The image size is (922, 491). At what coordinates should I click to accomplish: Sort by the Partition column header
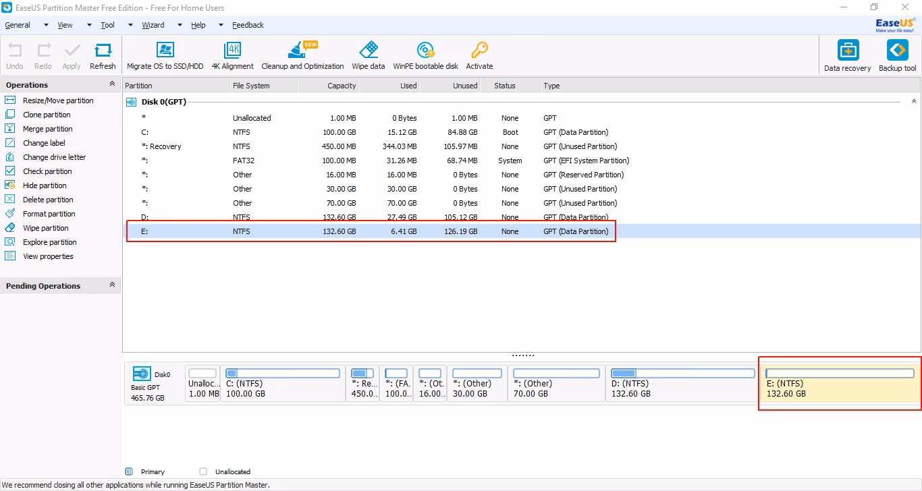pyautogui.click(x=176, y=86)
